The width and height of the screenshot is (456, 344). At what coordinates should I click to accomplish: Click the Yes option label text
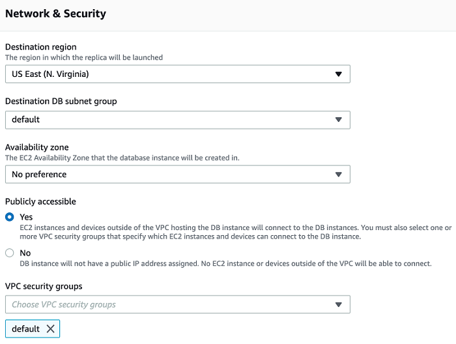click(x=26, y=217)
